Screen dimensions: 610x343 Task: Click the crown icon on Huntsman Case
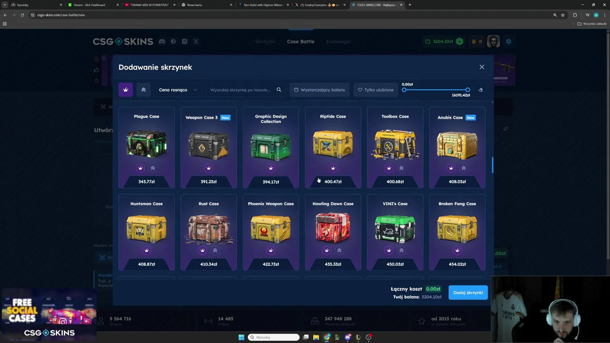146,251
